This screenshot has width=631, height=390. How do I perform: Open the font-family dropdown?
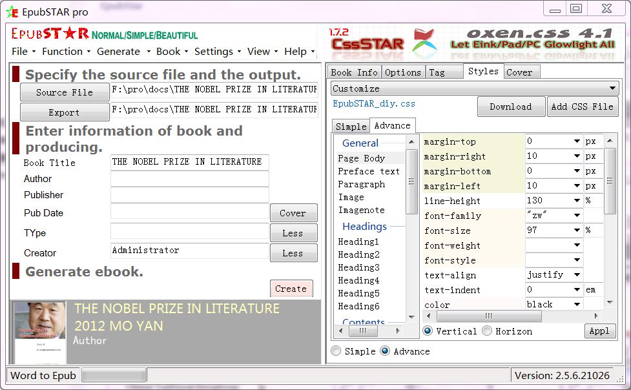tap(577, 216)
